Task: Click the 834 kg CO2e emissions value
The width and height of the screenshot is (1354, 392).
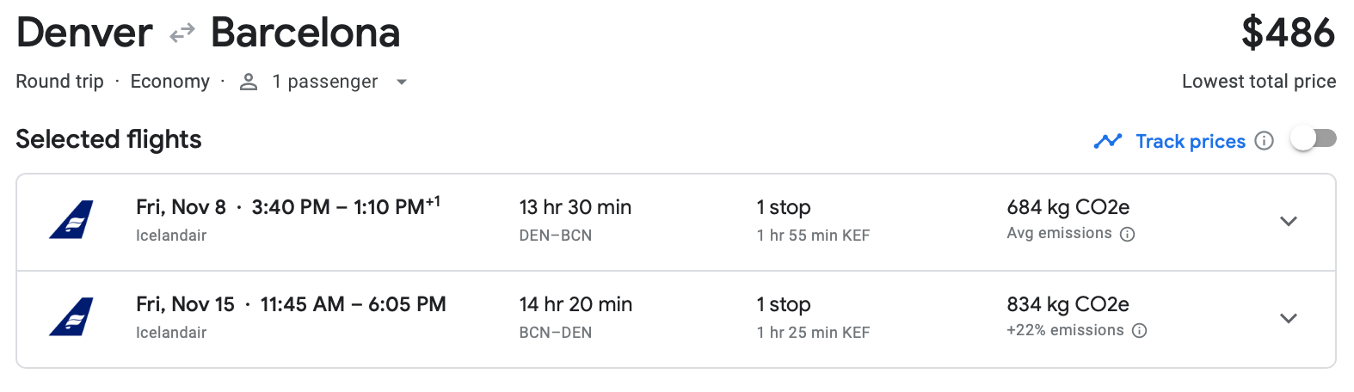Action: (x=1068, y=304)
